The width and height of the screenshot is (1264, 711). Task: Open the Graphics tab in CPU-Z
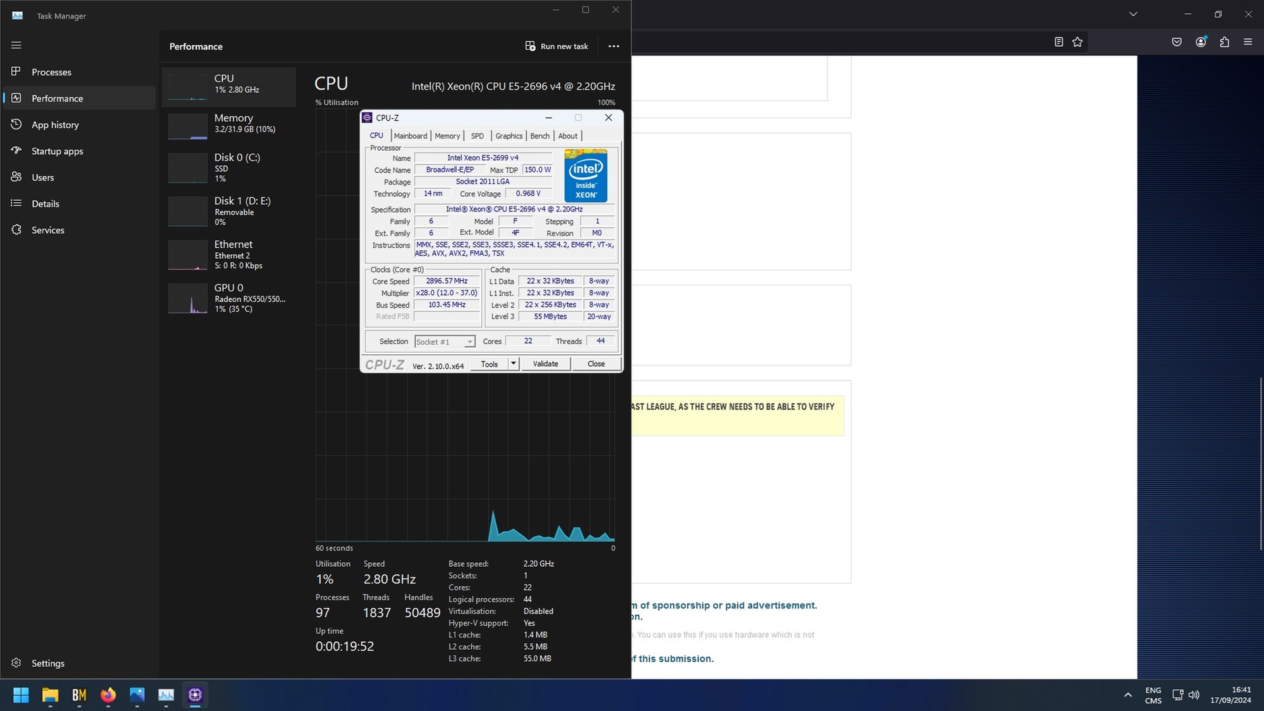[x=509, y=136]
